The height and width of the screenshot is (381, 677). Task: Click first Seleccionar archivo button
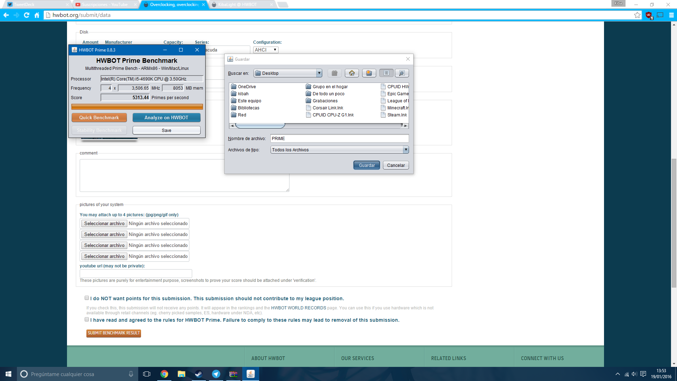tap(104, 224)
